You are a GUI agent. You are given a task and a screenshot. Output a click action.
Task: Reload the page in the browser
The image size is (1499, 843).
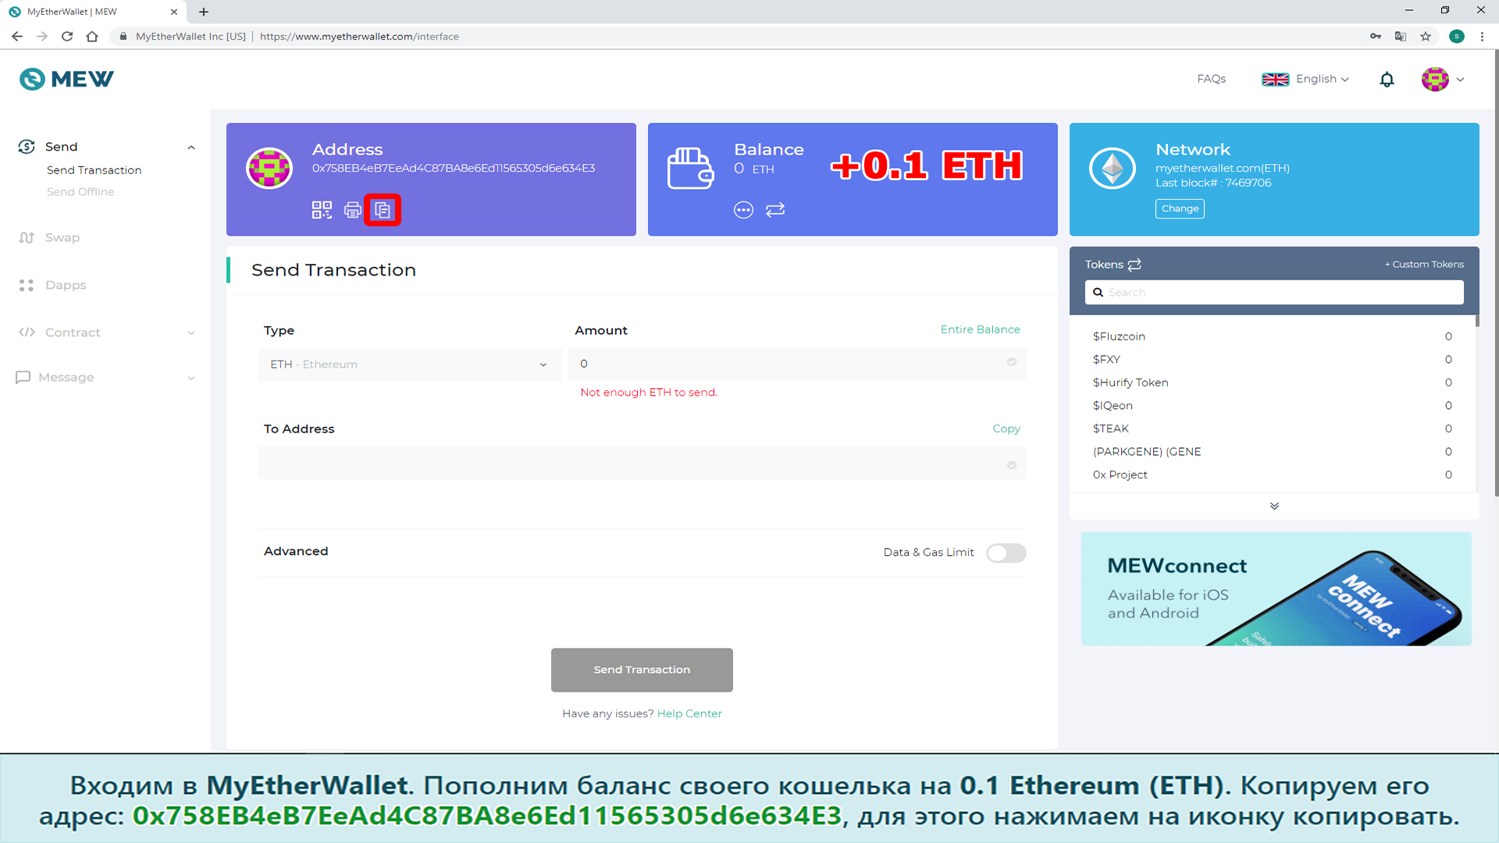pos(67,37)
